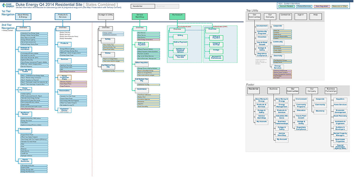The image size is (354, 177).
Task: Open the Appliance Guides box
Action: 25,114
